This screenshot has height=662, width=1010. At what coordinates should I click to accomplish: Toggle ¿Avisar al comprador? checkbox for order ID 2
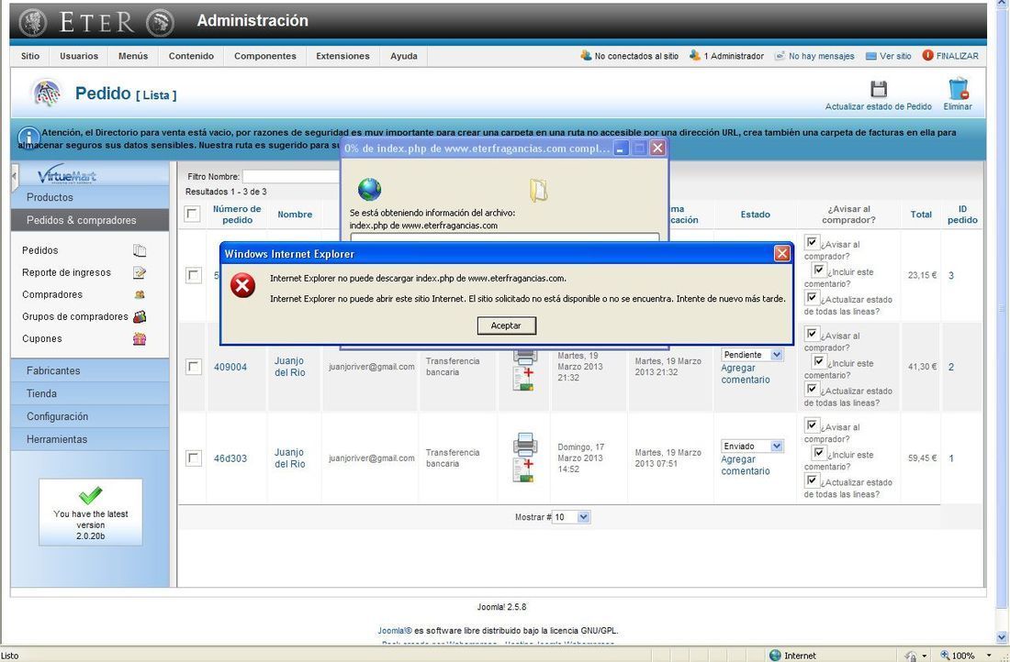click(813, 334)
